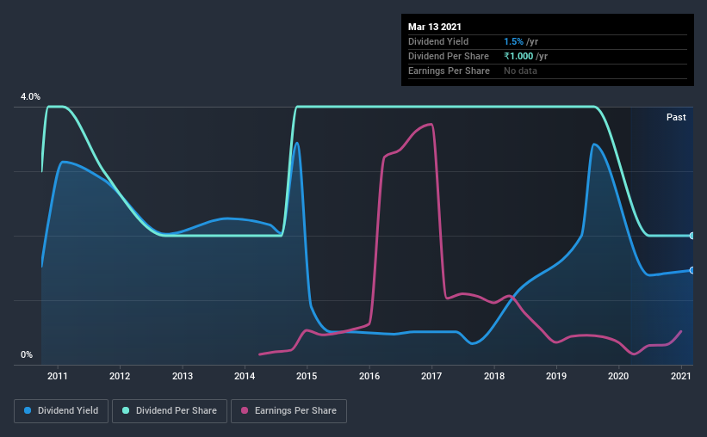The width and height of the screenshot is (707, 437).
Task: Toggle the Dividend Yield legend button
Action: click(x=61, y=411)
